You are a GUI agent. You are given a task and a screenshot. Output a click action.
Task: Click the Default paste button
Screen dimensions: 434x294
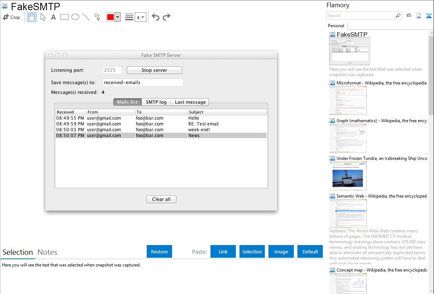pyautogui.click(x=310, y=252)
